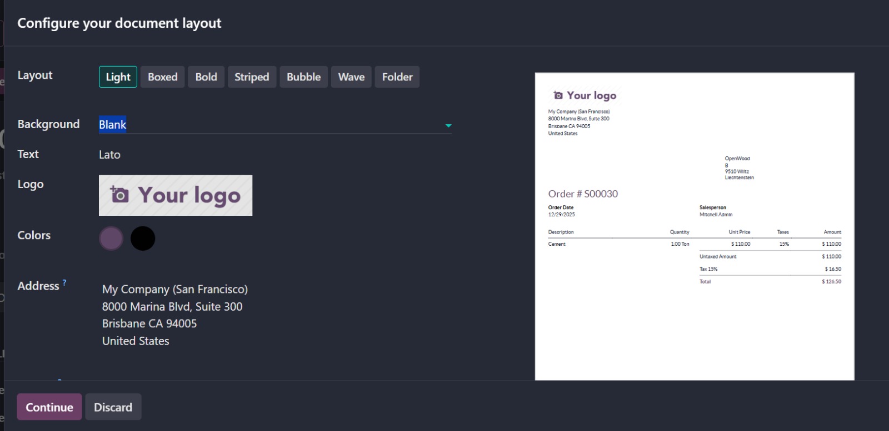
Task: Choose the Boxed layout option
Action: [162, 77]
